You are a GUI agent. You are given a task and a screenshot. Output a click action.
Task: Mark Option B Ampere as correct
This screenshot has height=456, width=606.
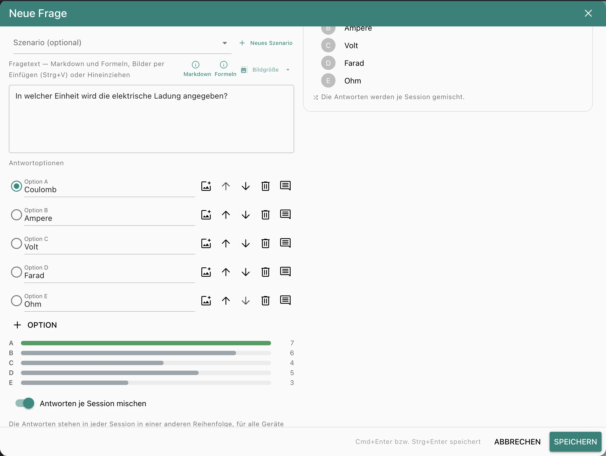point(17,215)
